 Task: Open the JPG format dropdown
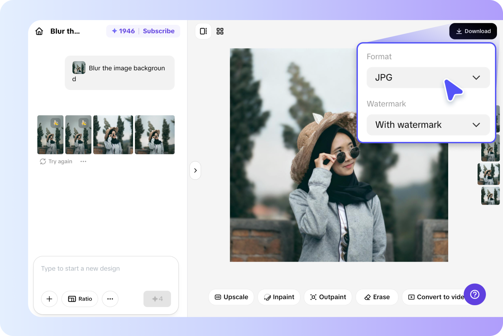point(428,78)
